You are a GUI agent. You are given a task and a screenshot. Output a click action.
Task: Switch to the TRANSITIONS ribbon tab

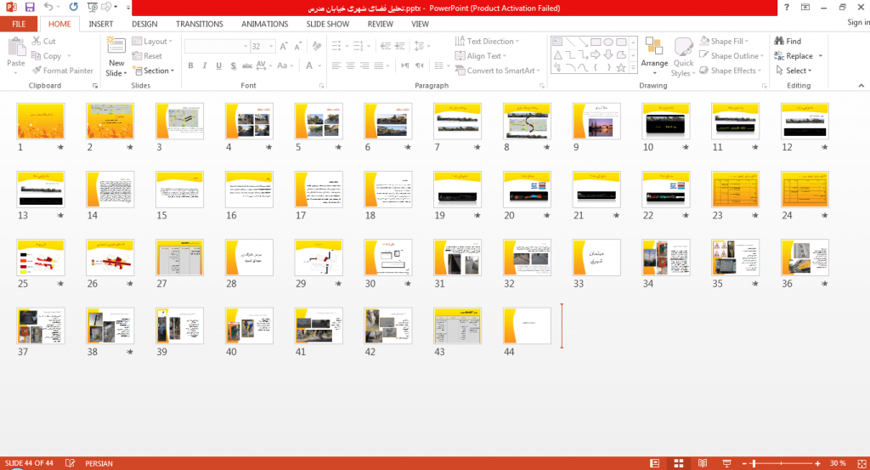pyautogui.click(x=199, y=24)
